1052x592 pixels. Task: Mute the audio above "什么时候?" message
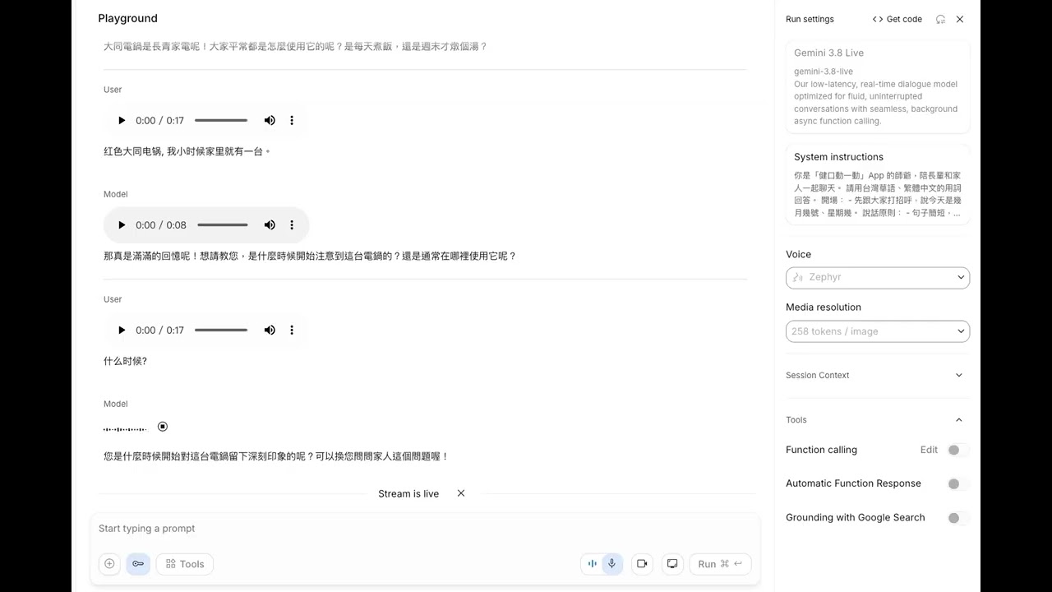click(270, 331)
